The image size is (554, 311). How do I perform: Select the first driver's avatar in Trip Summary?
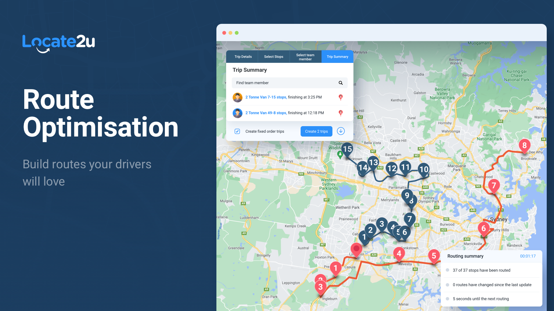tap(238, 97)
